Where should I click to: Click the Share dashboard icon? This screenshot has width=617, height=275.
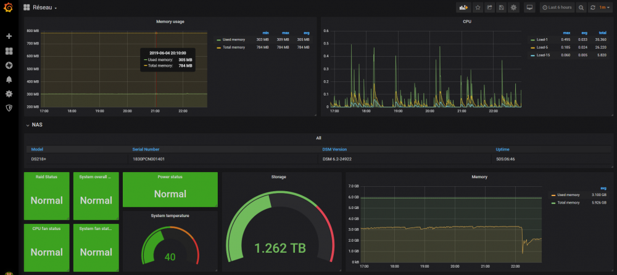coord(489,7)
